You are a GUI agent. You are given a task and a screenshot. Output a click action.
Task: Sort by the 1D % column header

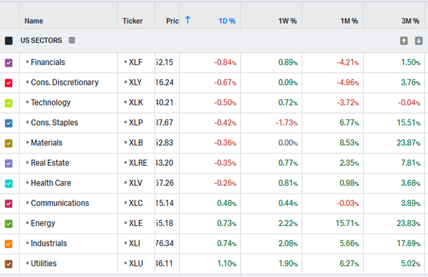[x=227, y=21]
